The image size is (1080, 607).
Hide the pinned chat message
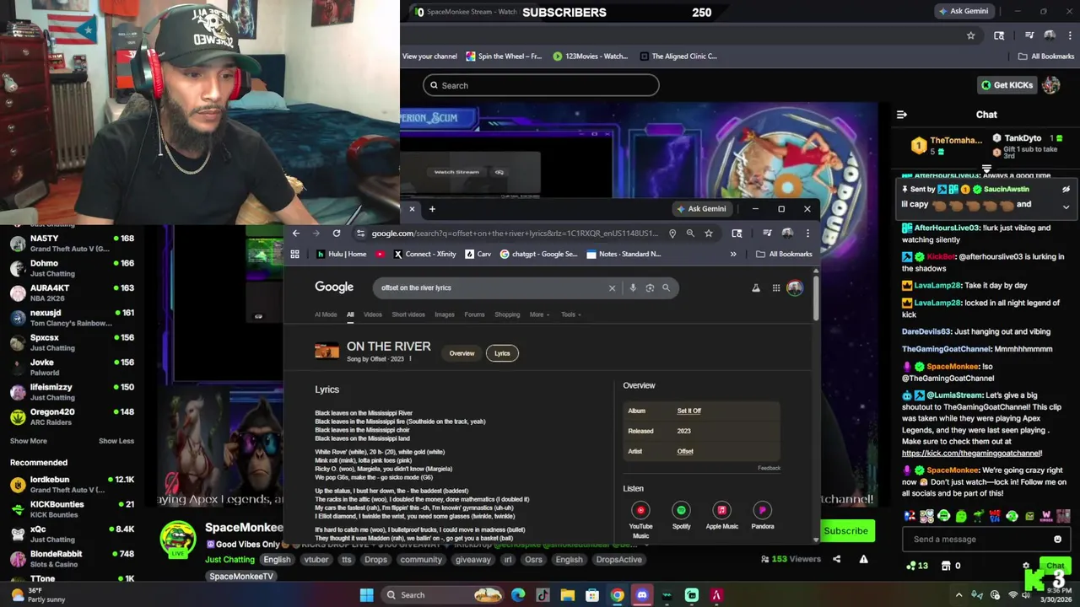[x=1066, y=190]
